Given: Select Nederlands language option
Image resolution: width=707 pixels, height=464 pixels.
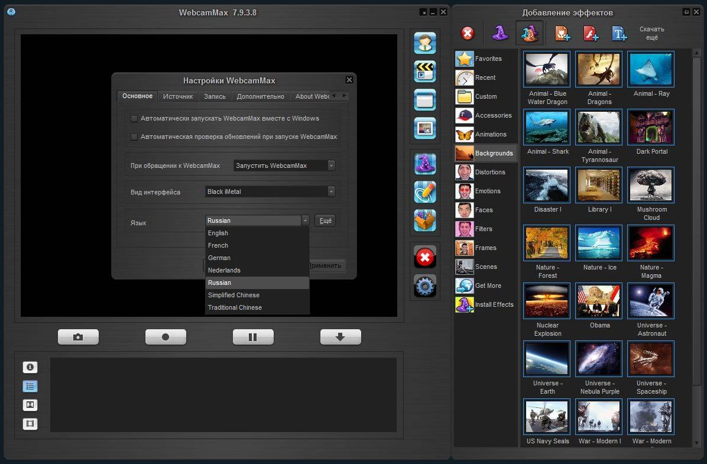Looking at the screenshot, I should (257, 270).
